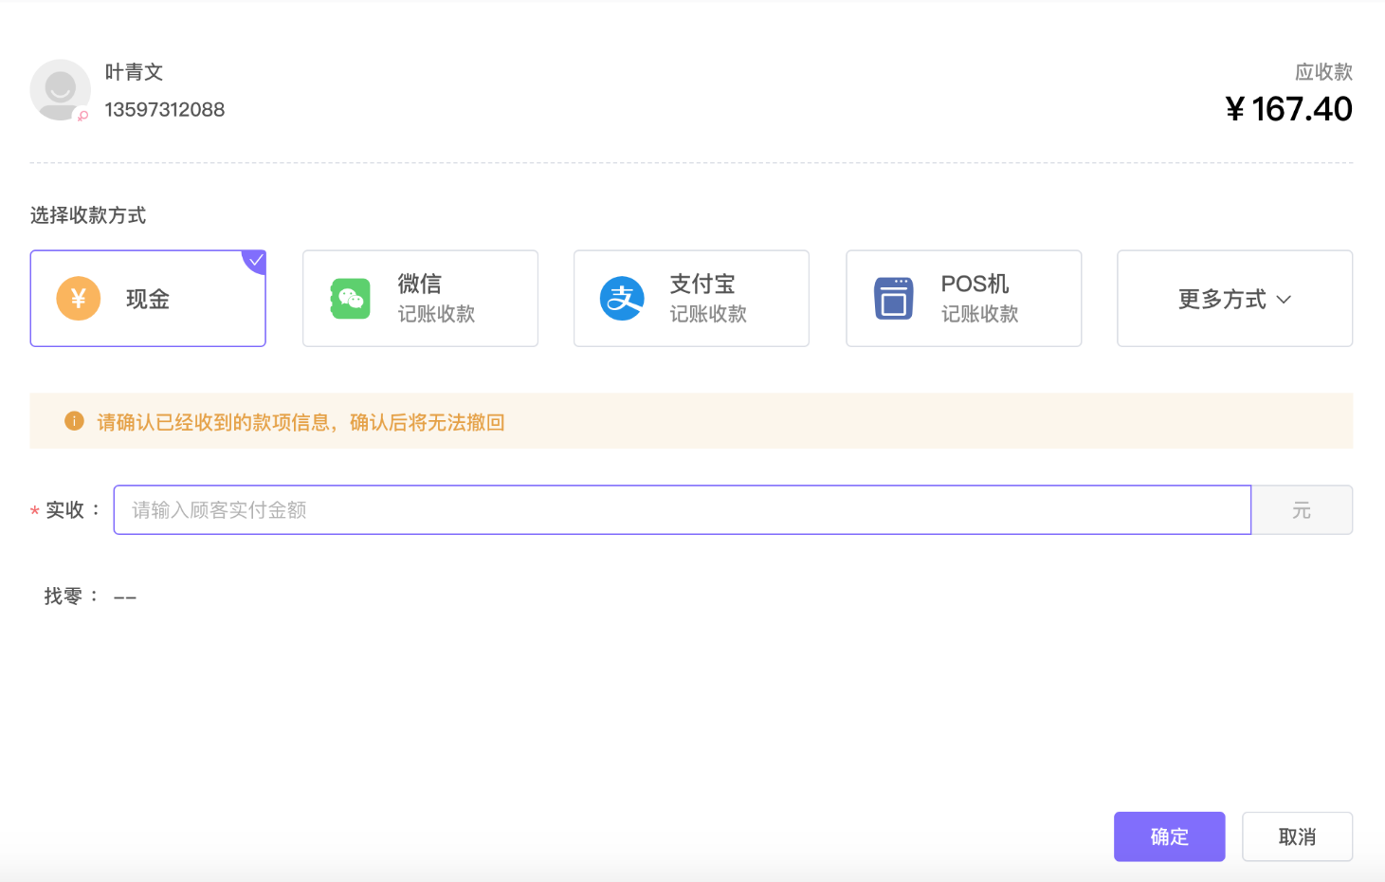
Task: Select 微信 记账收款 payment option
Action: 420,298
